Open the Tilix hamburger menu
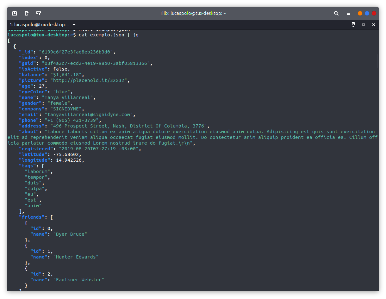The image size is (386, 299). tap(348, 13)
